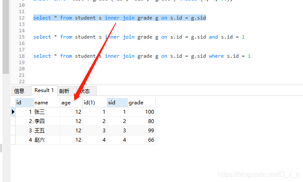Select the cell with name 赵六
The height and width of the screenshot is (182, 303).
(x=47, y=140)
